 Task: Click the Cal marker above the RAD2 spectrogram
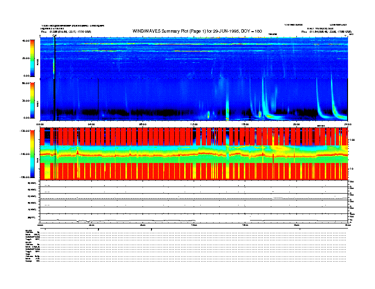pyautogui.click(x=54, y=35)
